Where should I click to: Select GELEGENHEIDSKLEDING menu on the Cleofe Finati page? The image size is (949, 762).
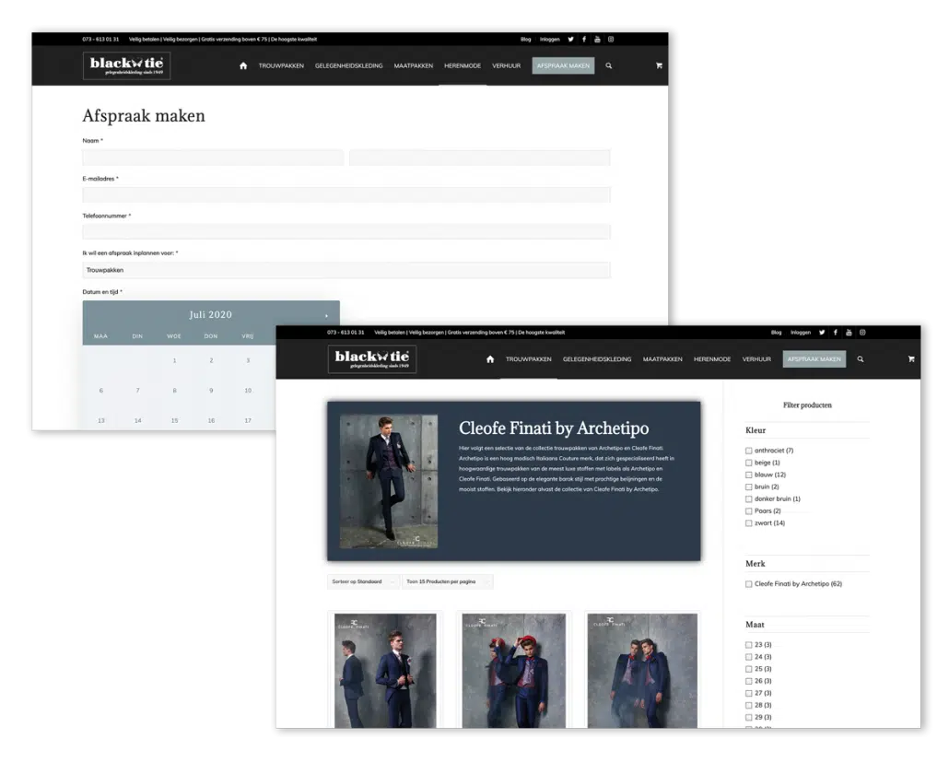pos(597,359)
